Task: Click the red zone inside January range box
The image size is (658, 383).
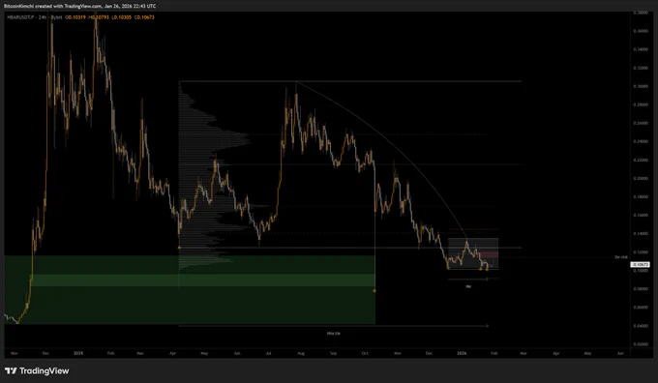Action: click(489, 254)
